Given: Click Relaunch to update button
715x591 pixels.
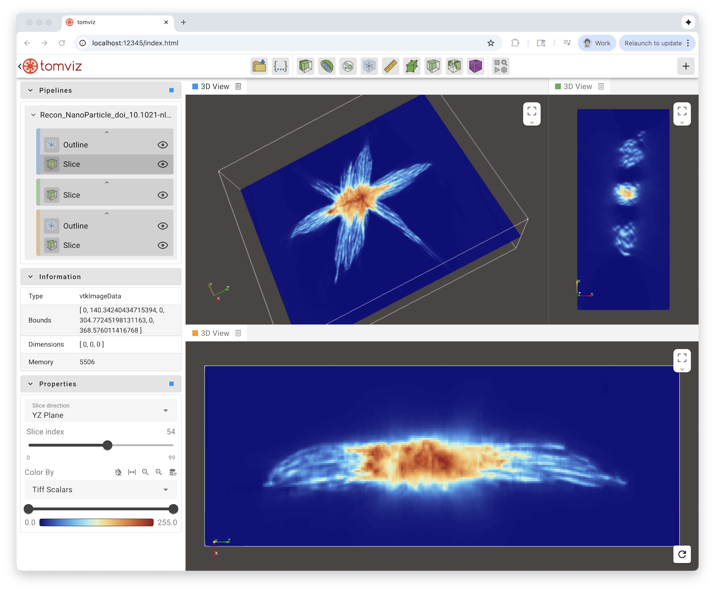Looking at the screenshot, I should click(653, 43).
